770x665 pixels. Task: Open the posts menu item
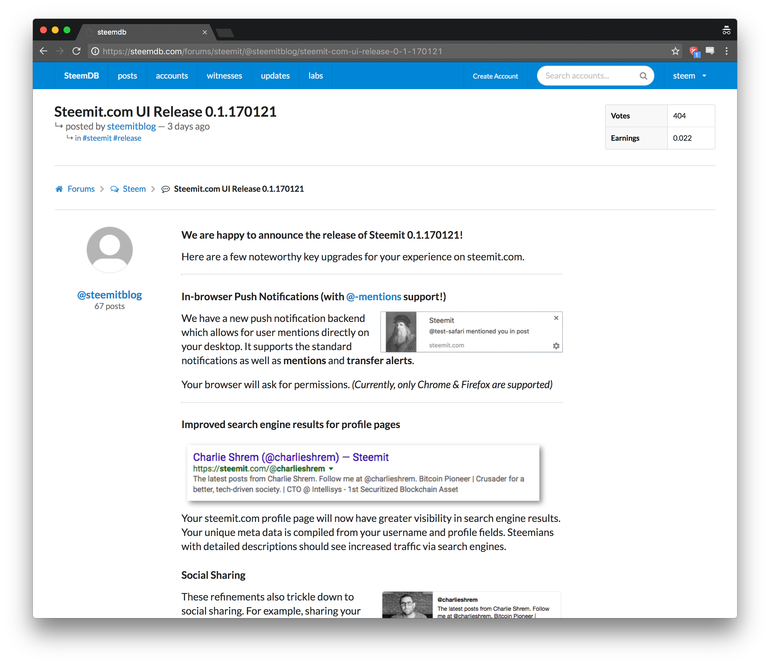[127, 76]
